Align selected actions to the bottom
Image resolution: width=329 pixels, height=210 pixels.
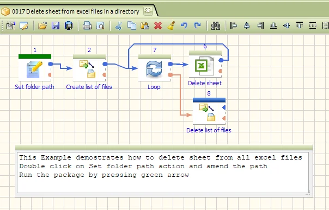coord(273,26)
